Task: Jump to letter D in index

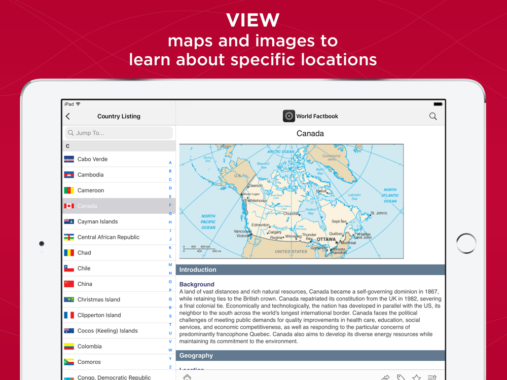Action: pyautogui.click(x=170, y=188)
